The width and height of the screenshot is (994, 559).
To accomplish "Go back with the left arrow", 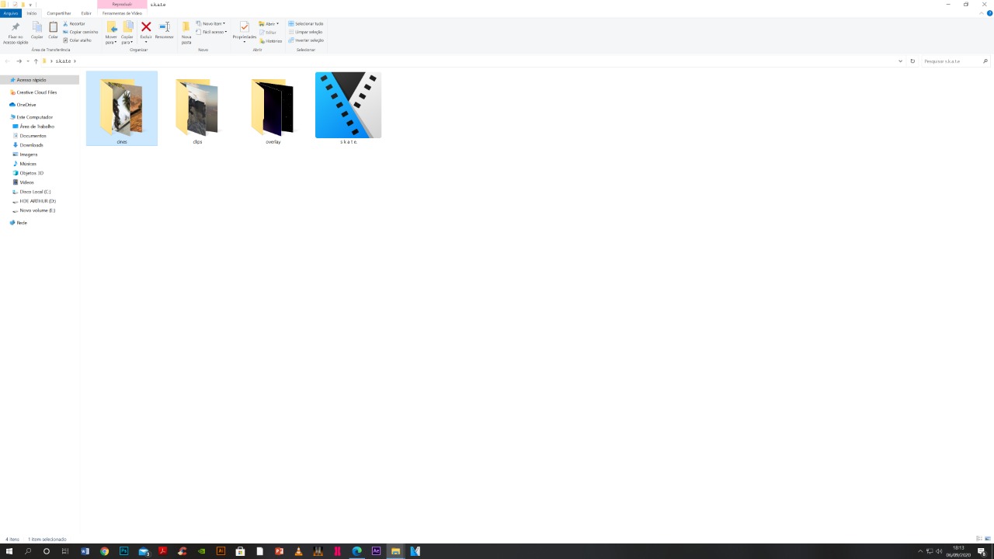I will tap(8, 61).
